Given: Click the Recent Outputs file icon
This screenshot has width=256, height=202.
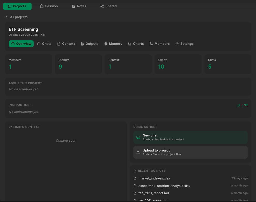Looking at the screenshot, I should pos(135,171).
